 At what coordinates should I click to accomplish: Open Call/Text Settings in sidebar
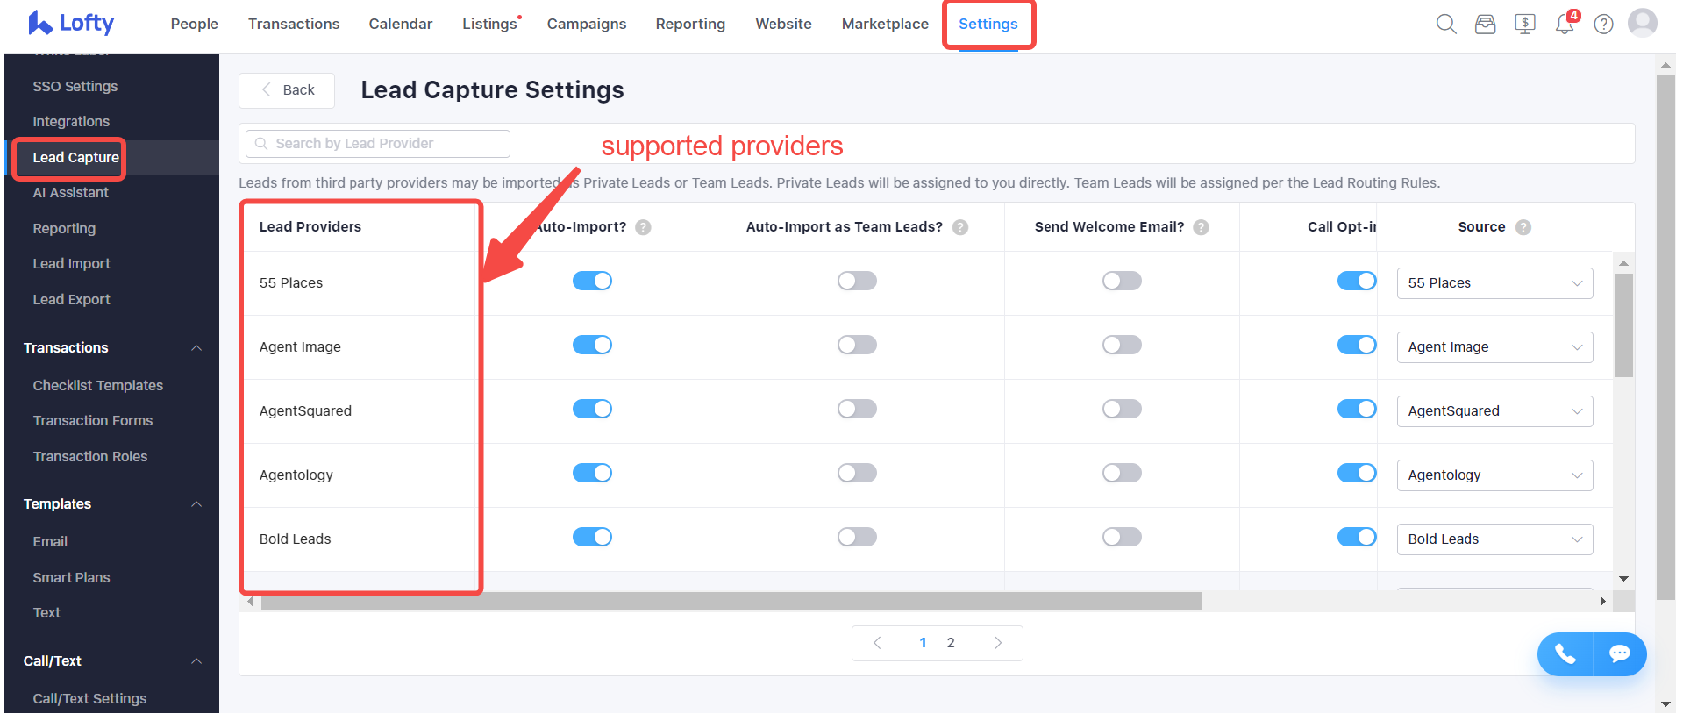89,699
